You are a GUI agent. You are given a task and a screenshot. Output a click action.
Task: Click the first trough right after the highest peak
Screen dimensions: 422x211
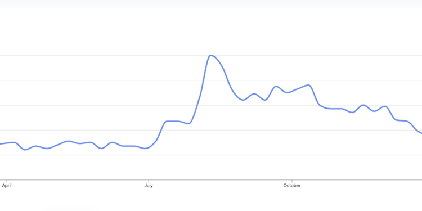point(243,100)
